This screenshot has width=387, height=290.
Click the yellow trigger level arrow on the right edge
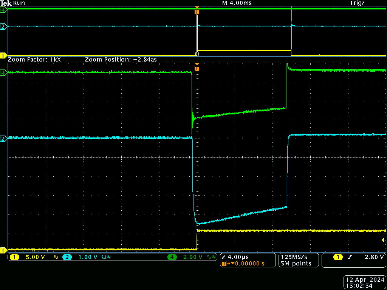(x=383, y=240)
